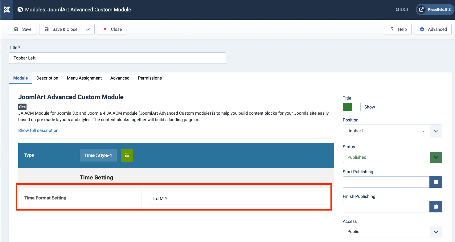Click the Start Publishing date field

[x=386, y=182]
